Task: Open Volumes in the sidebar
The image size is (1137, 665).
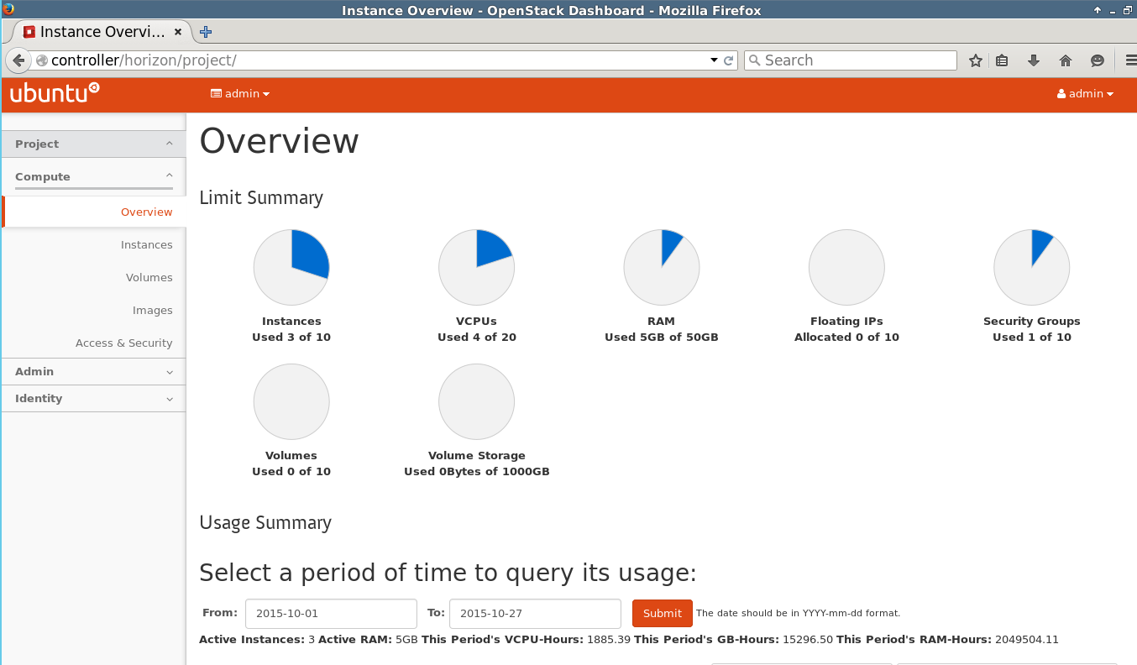Action: click(149, 277)
